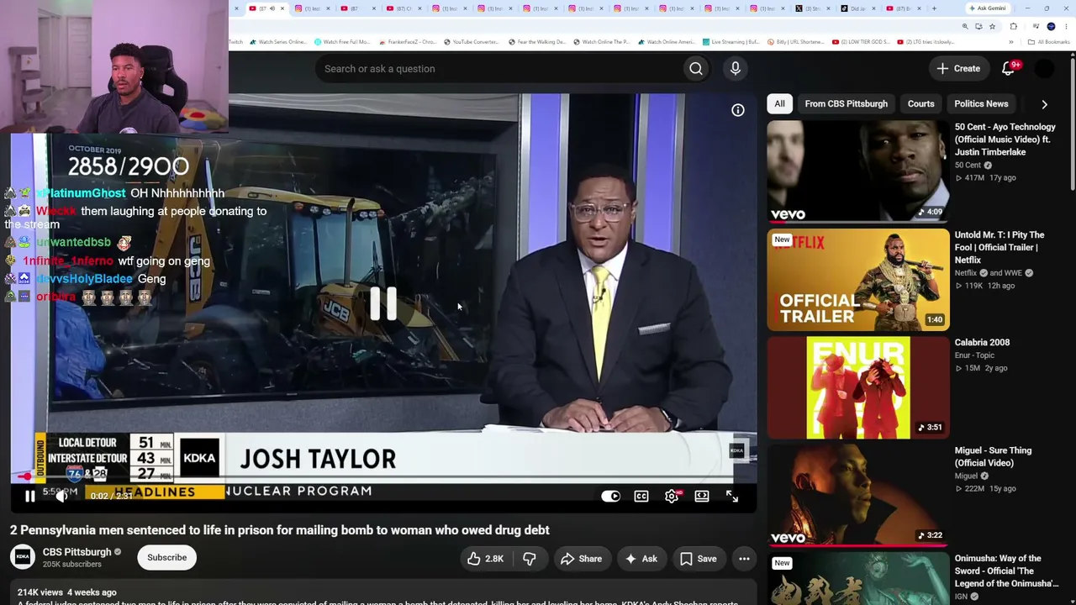This screenshot has height=605, width=1076.
Task: Select the All filter chip
Action: click(x=779, y=104)
